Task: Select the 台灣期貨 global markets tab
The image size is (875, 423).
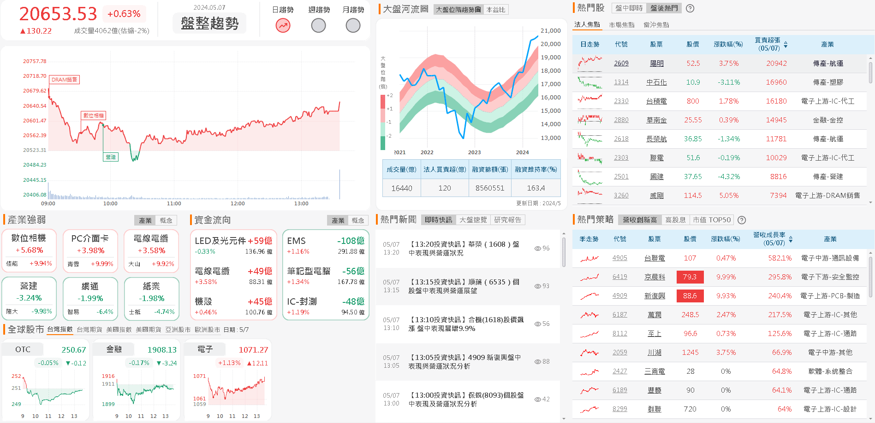Action: click(x=89, y=330)
